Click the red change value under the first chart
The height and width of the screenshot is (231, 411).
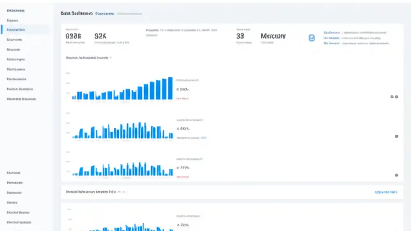(182, 98)
